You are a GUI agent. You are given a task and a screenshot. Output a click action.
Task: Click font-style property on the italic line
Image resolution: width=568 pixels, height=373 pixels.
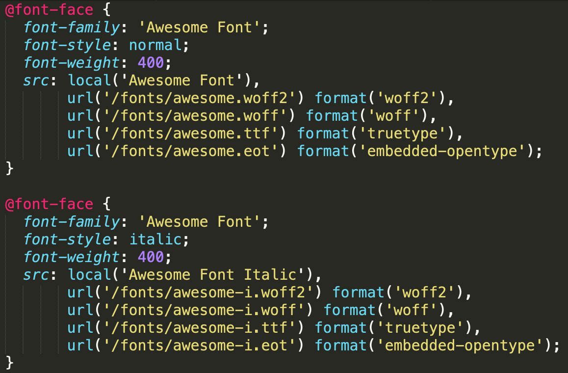coord(68,240)
